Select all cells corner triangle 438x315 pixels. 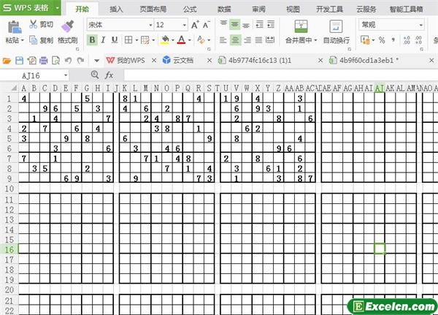pos(13,88)
